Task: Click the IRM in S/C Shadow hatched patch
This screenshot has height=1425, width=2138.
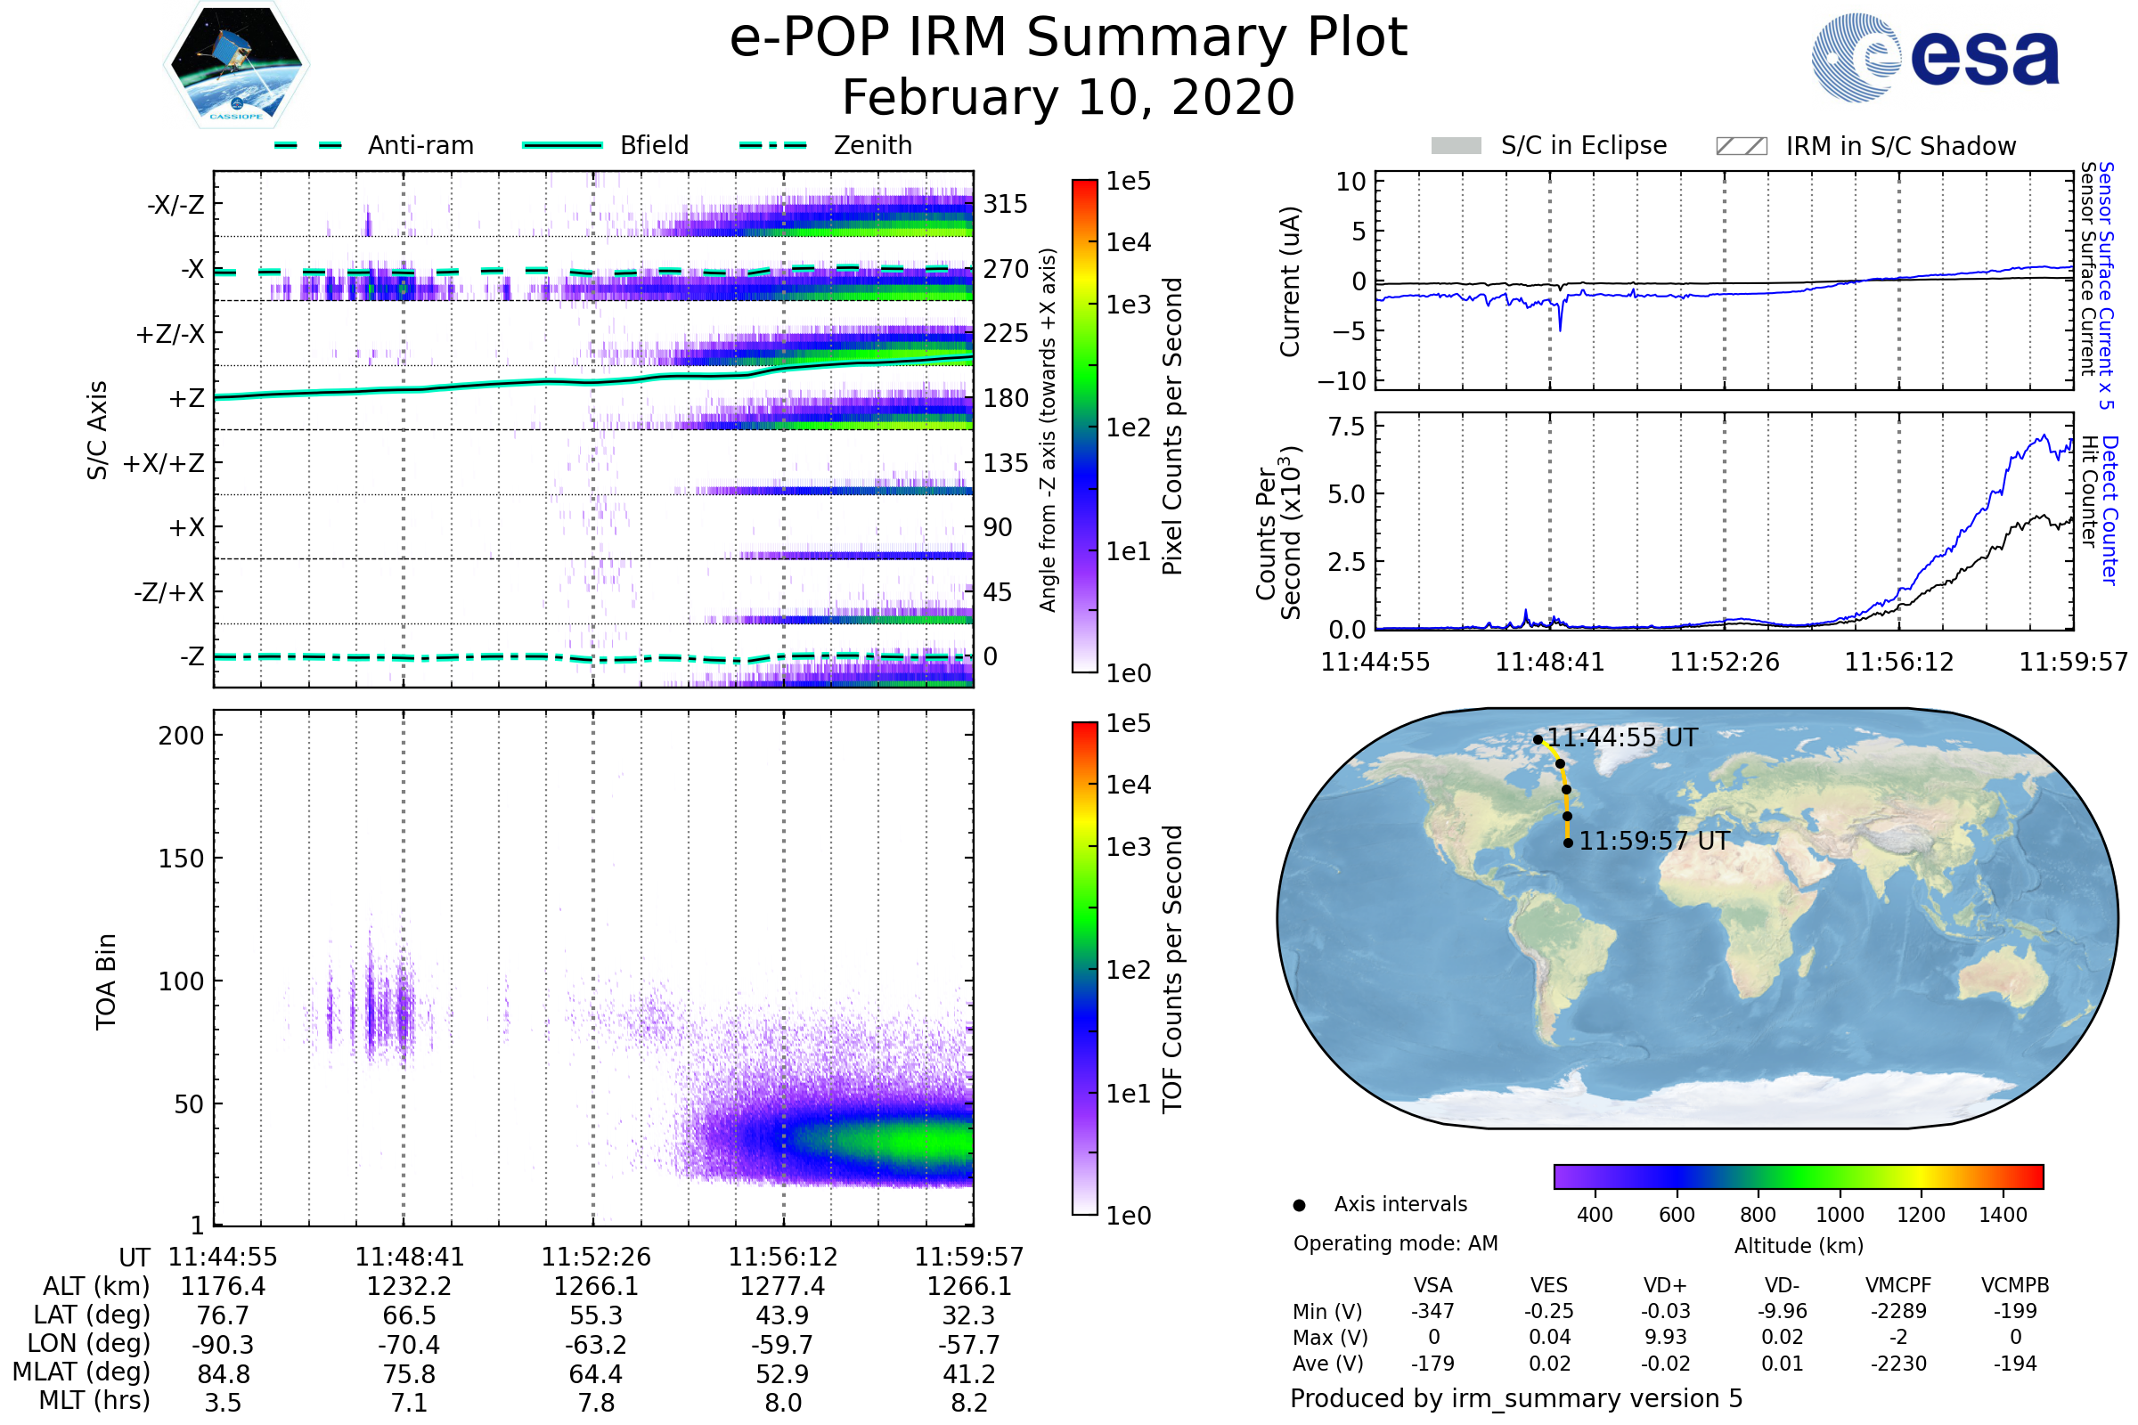Action: click(x=1741, y=146)
